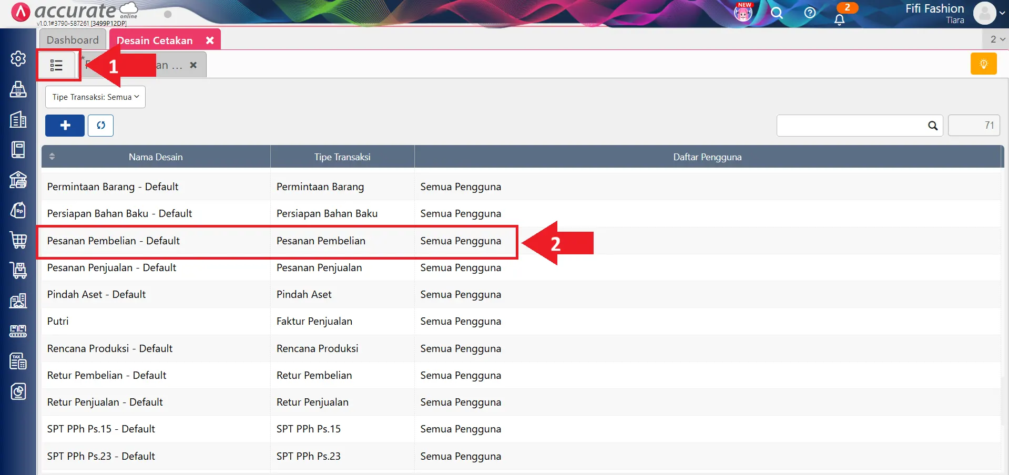Select the Pesanan Pembelian - Default row
The height and width of the screenshot is (475, 1009).
[x=210, y=241]
